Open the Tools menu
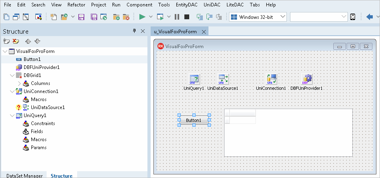The height and width of the screenshot is (178, 380). pos(164,4)
